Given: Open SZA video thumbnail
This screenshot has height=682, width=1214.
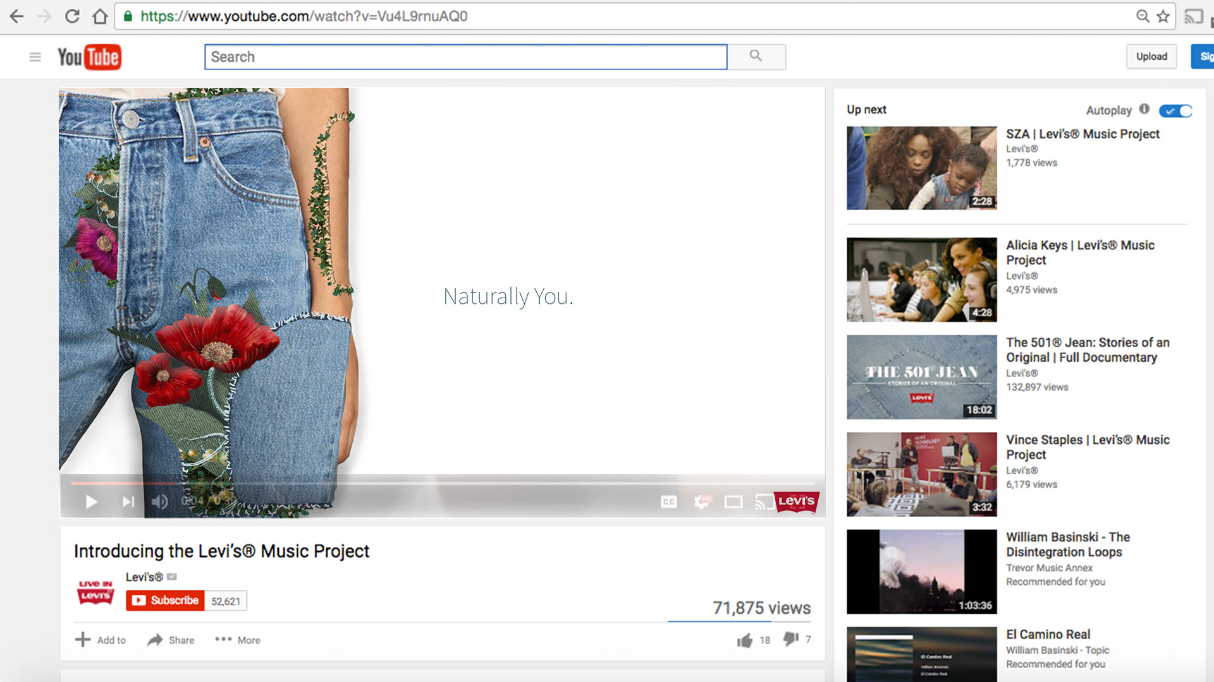Looking at the screenshot, I should pos(922,168).
